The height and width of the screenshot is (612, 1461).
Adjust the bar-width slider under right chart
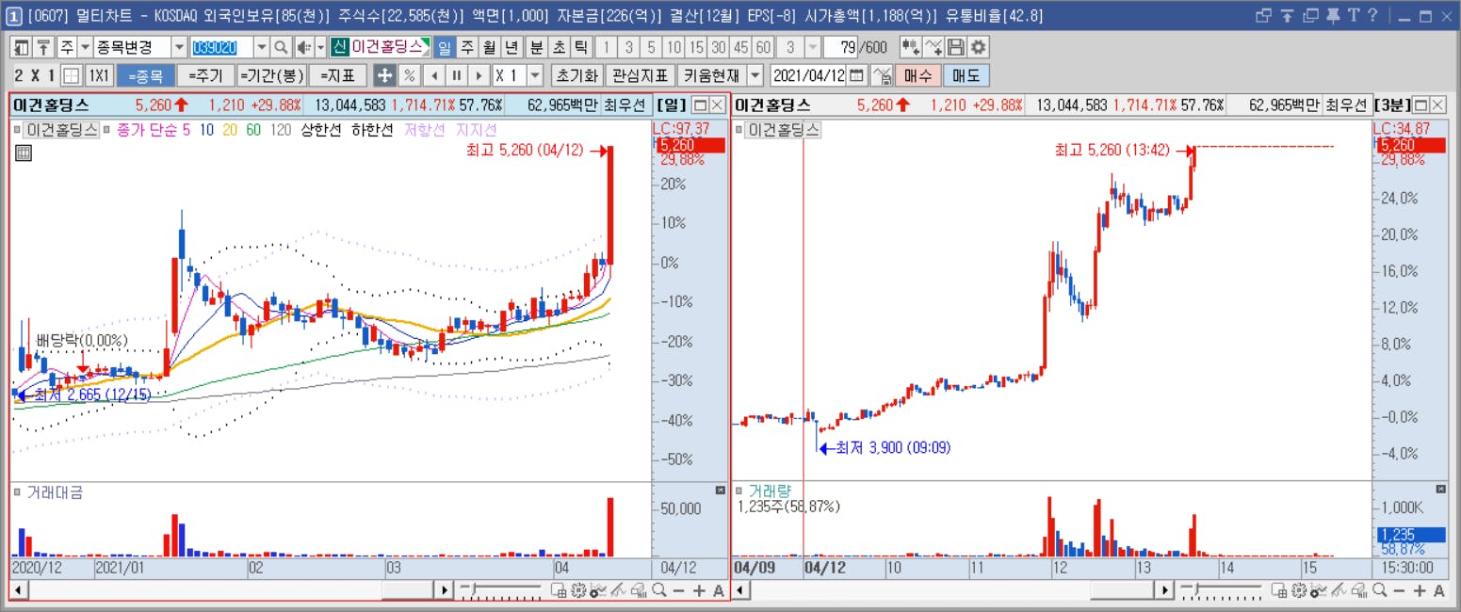1221,590
